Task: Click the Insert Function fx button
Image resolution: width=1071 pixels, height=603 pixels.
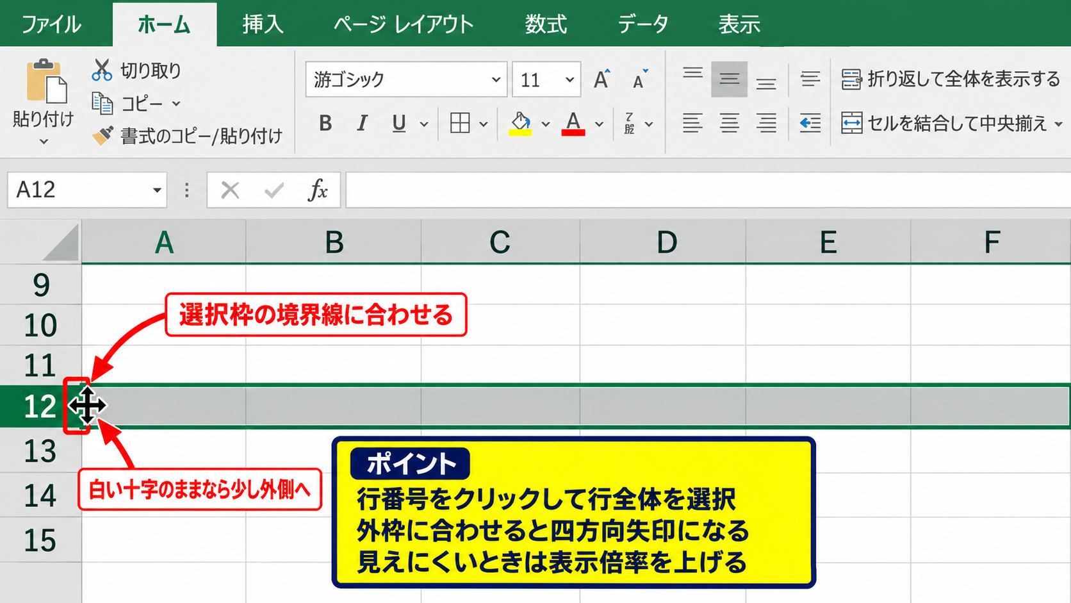Action: 318,190
